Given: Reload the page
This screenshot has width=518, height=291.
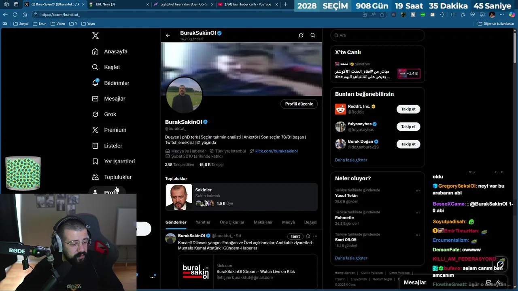Looking at the screenshot, I should 15,15.
